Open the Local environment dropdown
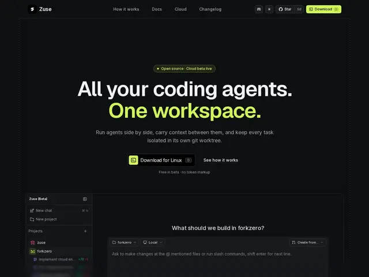The height and width of the screenshot is (277, 369). pos(153,242)
